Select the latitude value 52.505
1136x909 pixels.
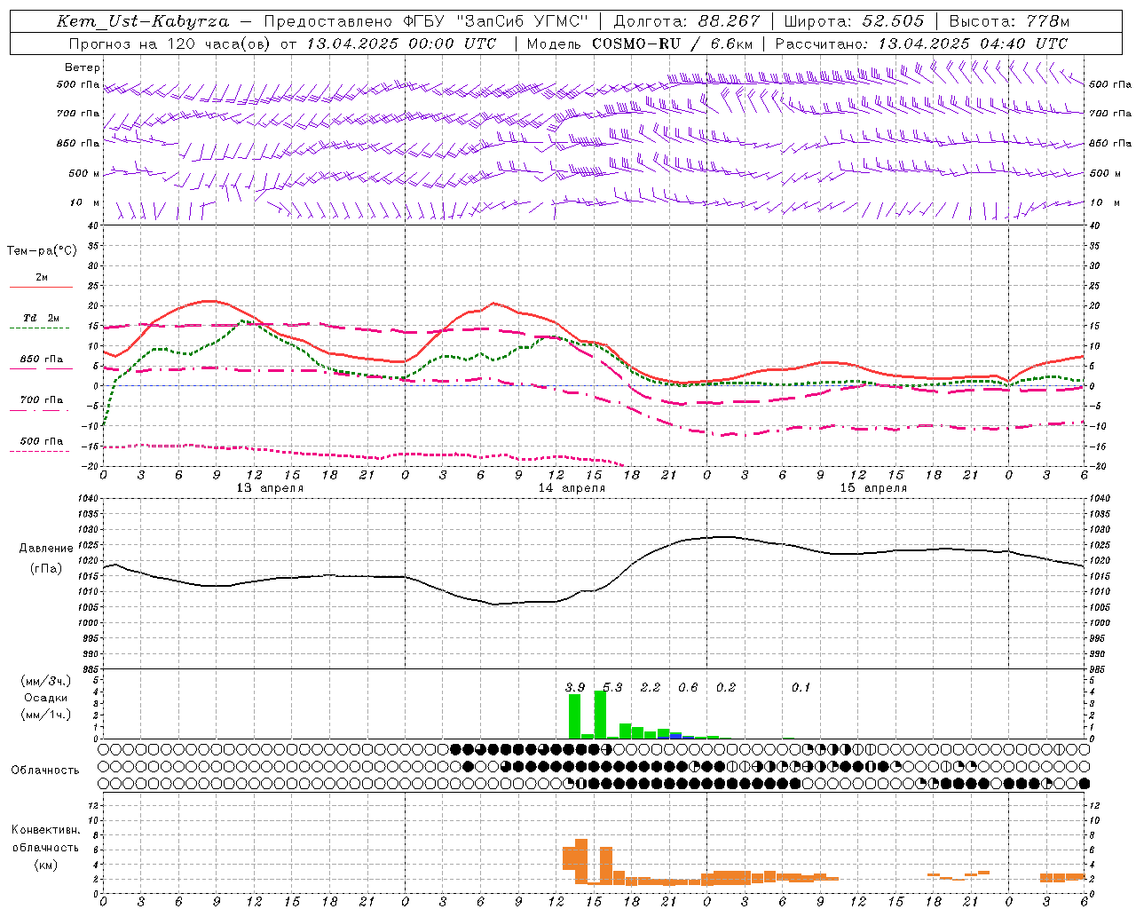(x=893, y=21)
